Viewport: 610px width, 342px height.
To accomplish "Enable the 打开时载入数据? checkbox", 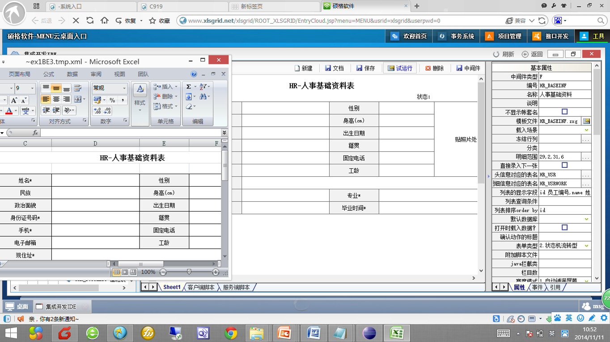I will pyautogui.click(x=564, y=228).
